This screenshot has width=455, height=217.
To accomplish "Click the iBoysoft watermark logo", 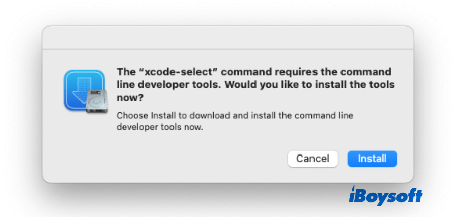I will [385, 196].
